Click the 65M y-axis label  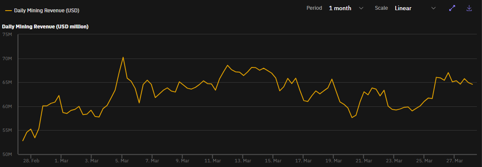7,82
